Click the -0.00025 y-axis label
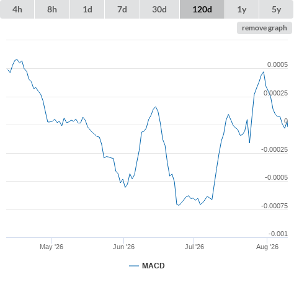294x282 pixels. tap(274, 149)
